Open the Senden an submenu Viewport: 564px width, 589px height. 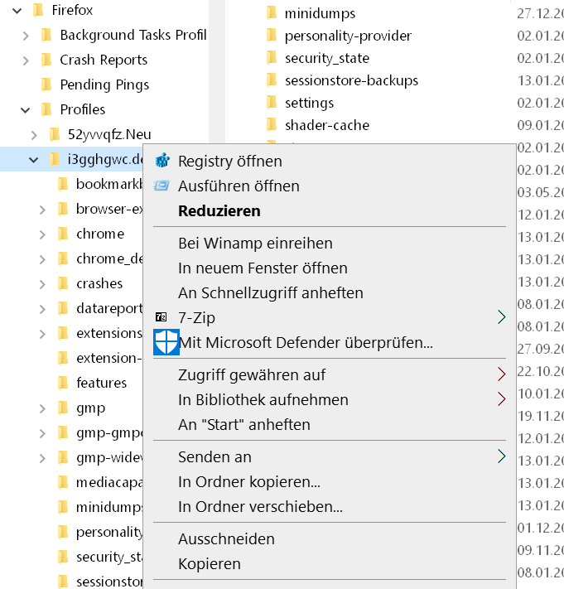pos(500,456)
